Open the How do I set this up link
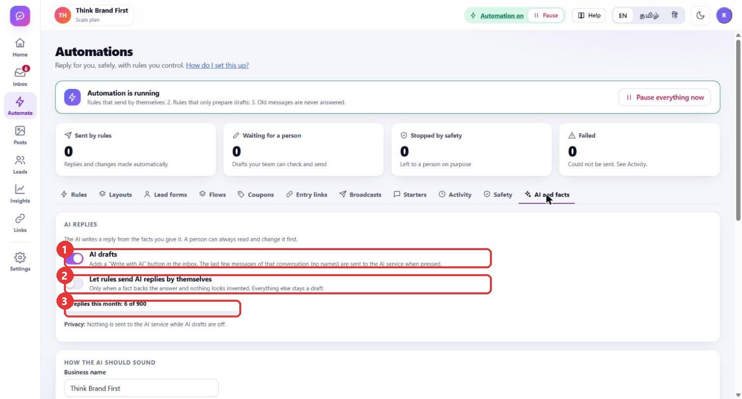Screen dimensions: 742x399 click(x=217, y=65)
